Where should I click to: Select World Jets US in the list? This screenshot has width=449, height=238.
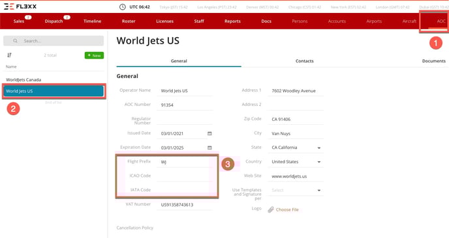(x=54, y=91)
